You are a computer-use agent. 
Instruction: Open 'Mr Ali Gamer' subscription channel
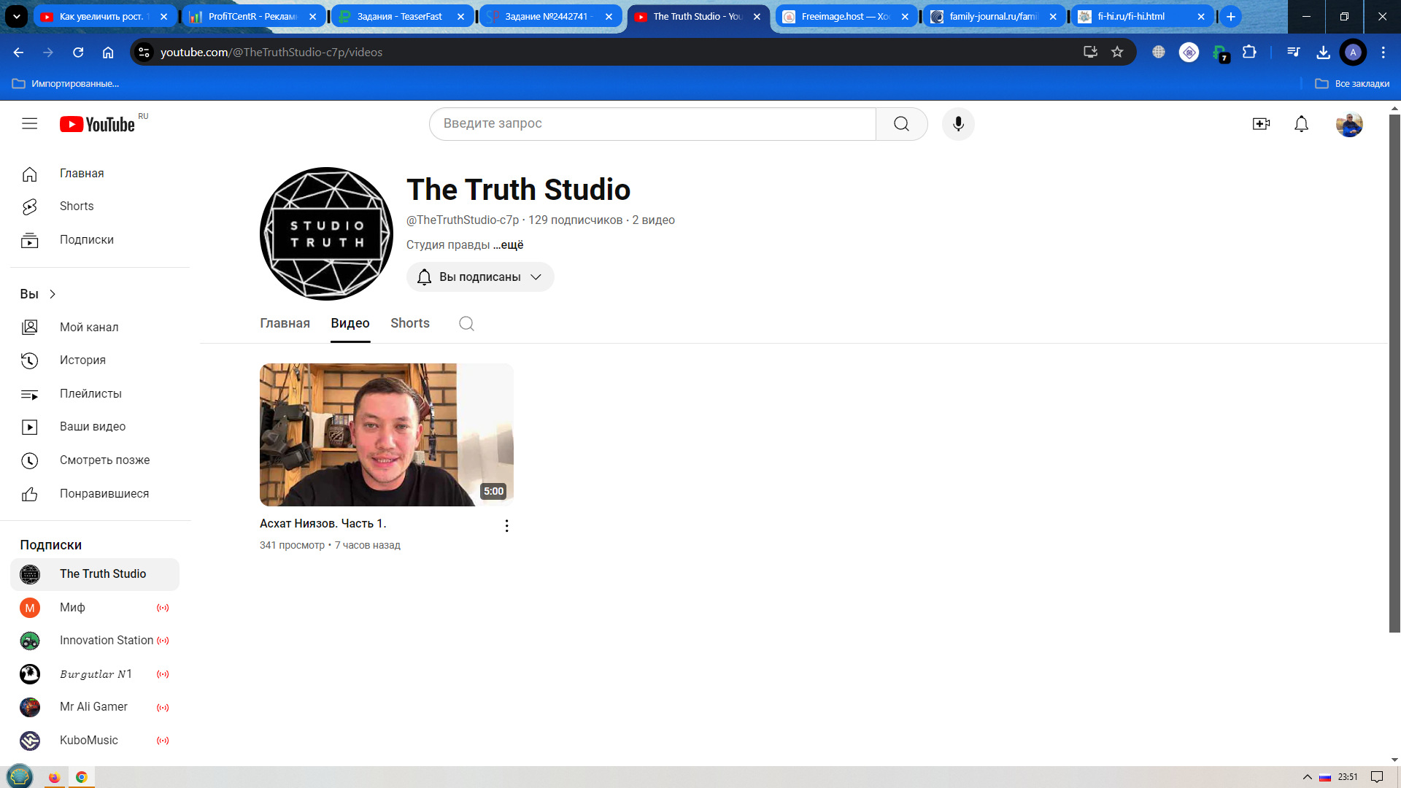pos(95,707)
